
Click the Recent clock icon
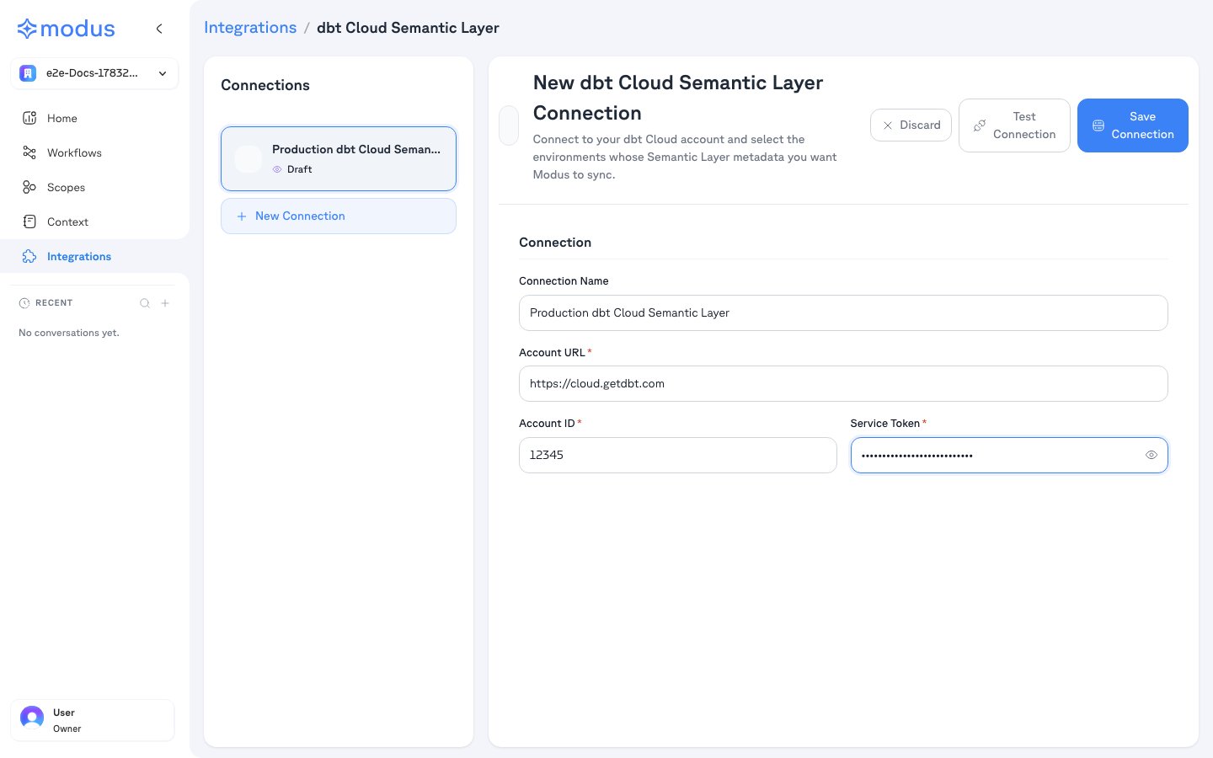(24, 303)
